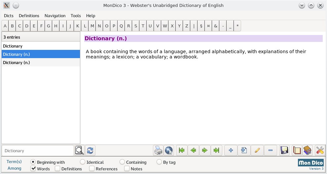Select the last Dictionary (n.) entry
The height and width of the screenshot is (174, 327).
coord(41,62)
